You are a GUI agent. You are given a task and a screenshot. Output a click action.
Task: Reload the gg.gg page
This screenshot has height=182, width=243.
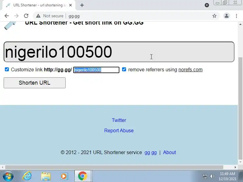(26, 16)
